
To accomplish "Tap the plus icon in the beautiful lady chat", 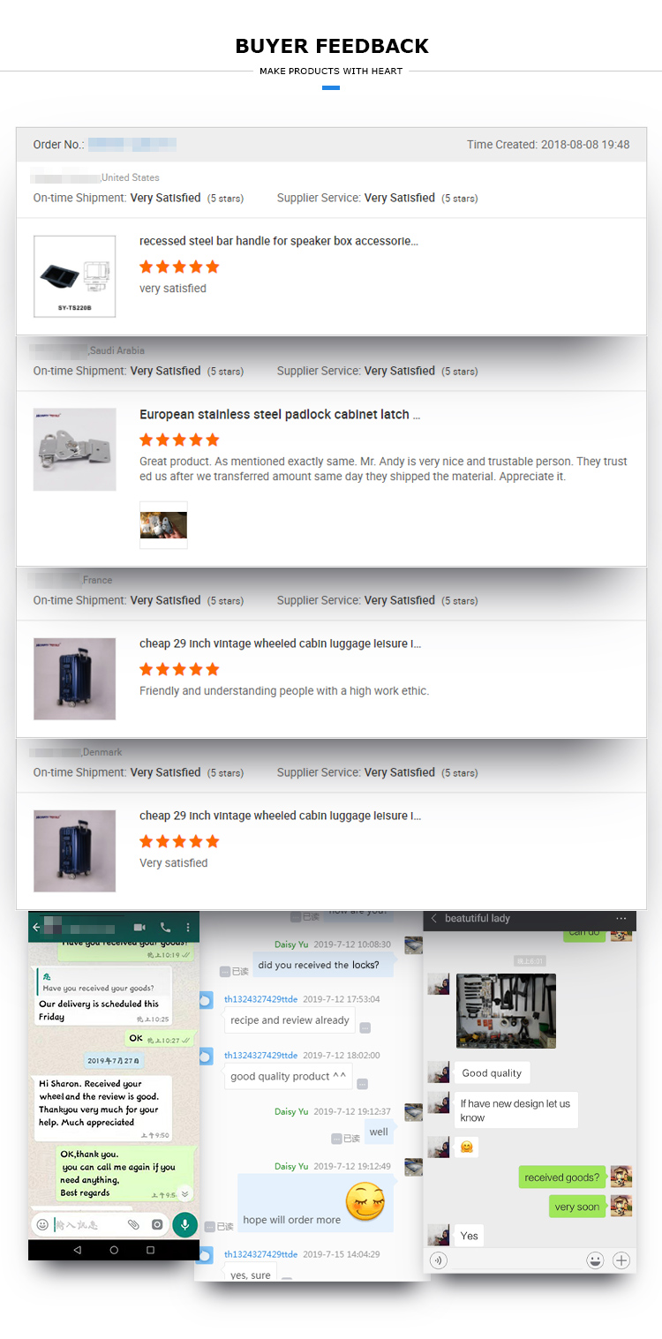I will point(621,1260).
